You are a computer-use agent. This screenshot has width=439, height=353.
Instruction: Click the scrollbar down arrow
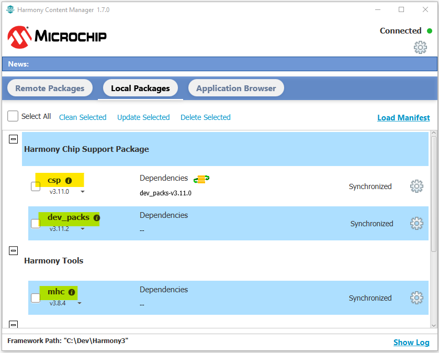click(434, 325)
